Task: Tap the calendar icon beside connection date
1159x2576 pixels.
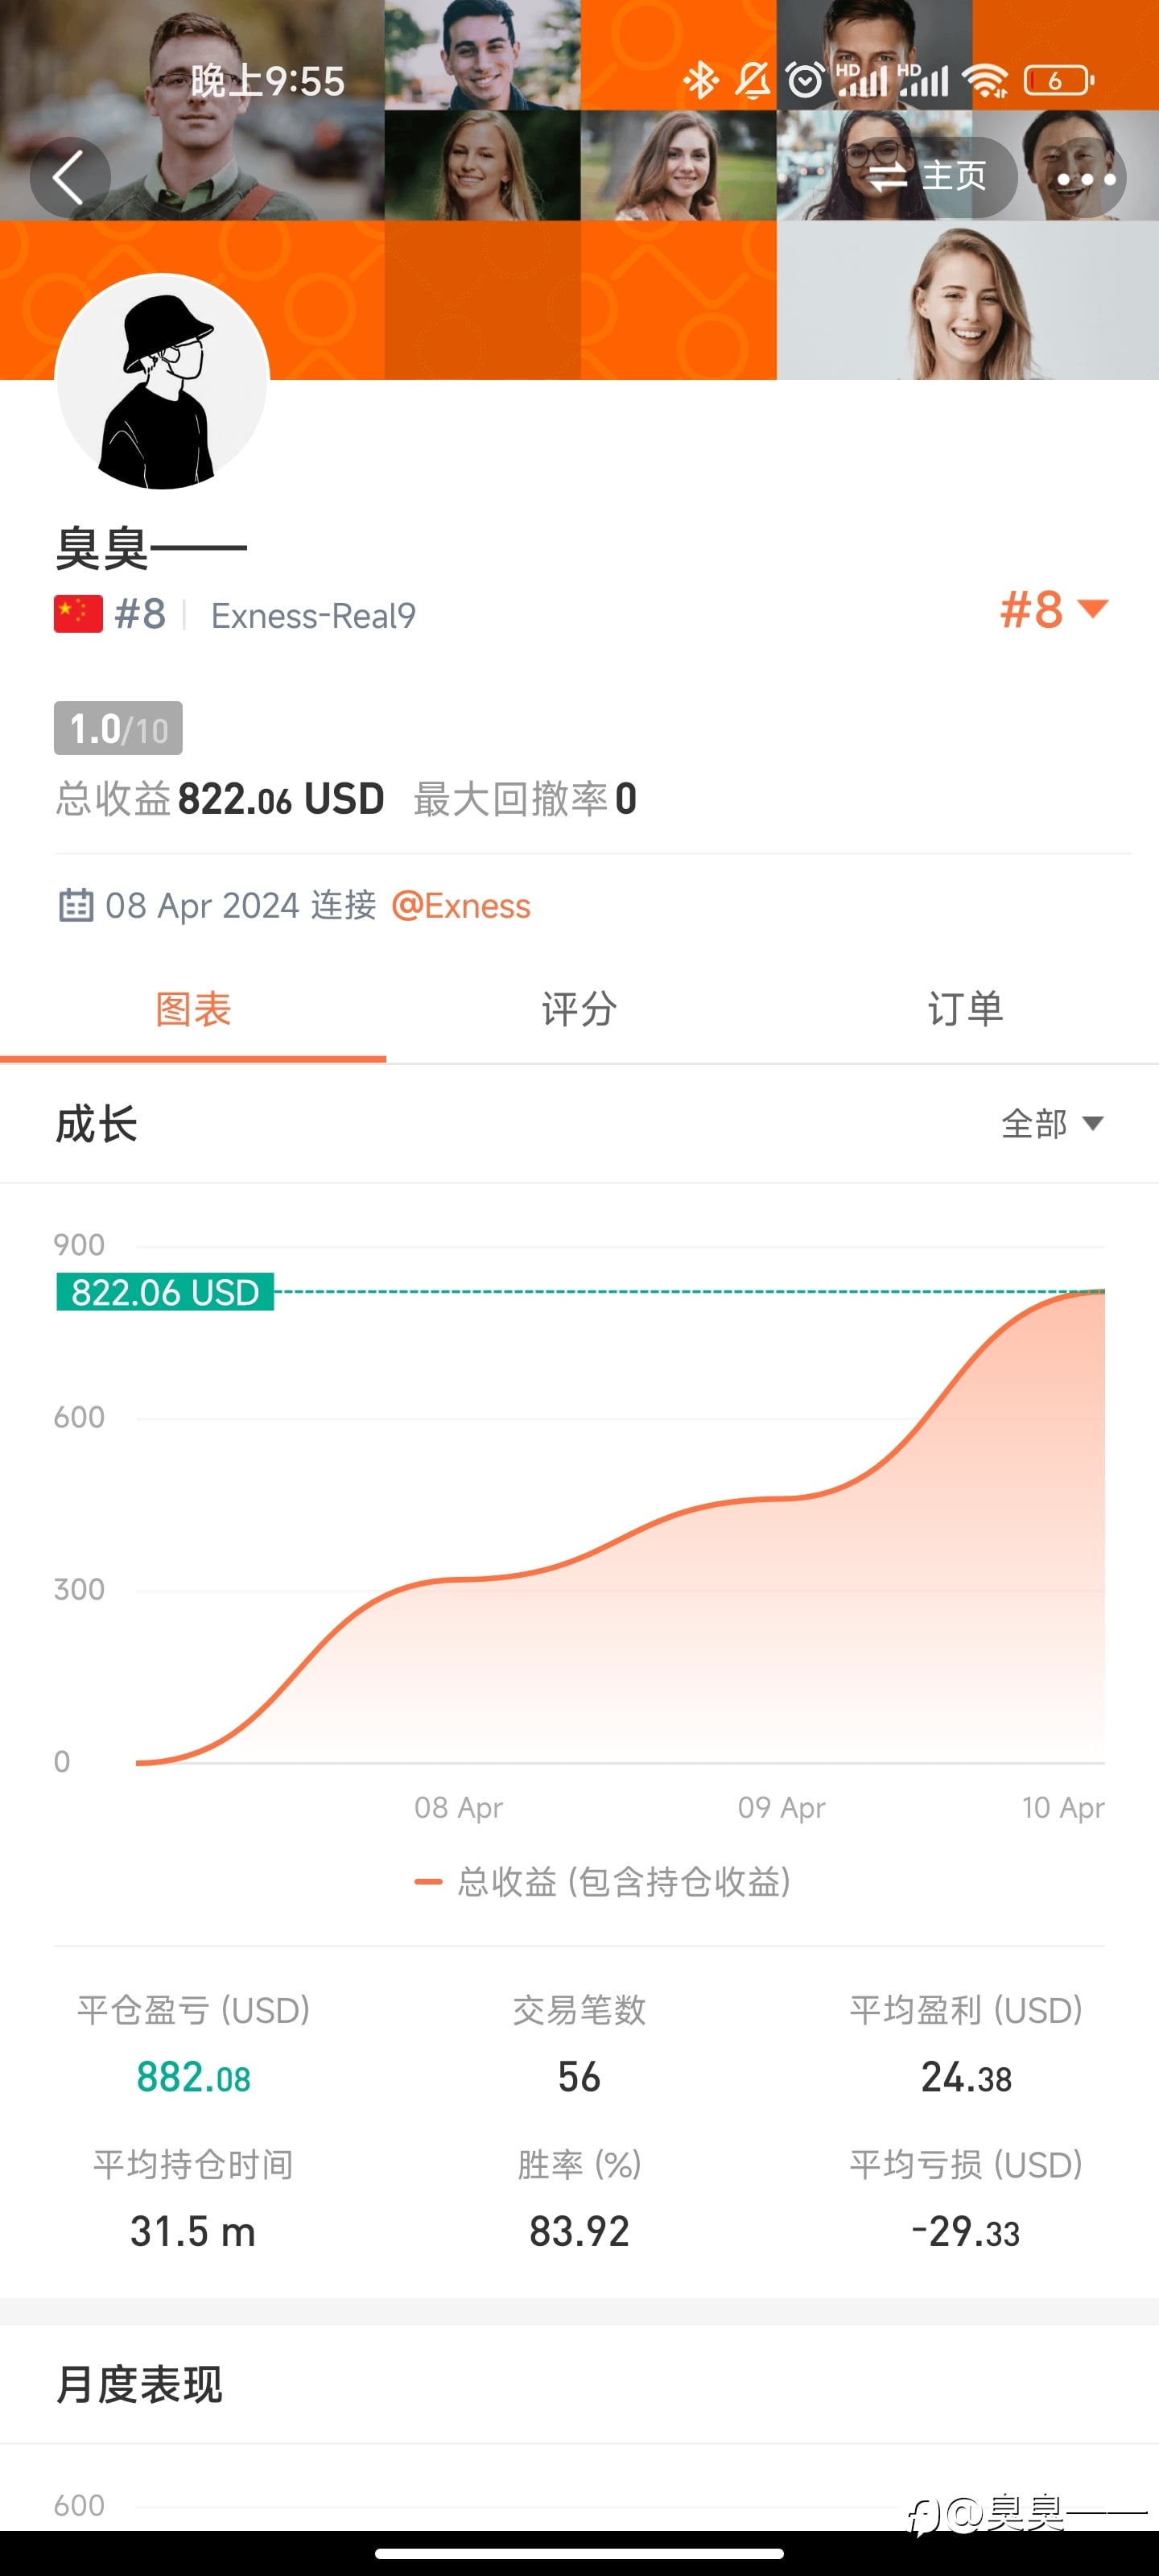Action: [x=76, y=905]
